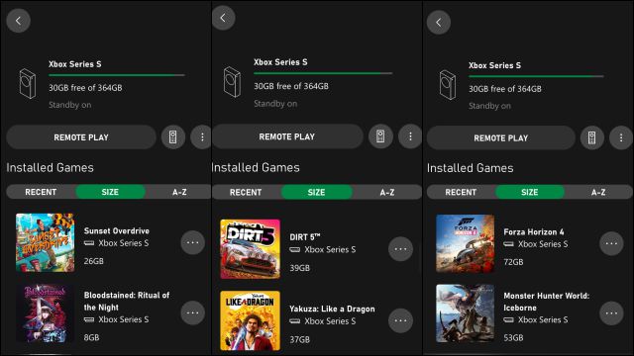Viewport: 634px width, 356px height.
Task: Open the Bloodstained cover art
Action: tap(45, 313)
